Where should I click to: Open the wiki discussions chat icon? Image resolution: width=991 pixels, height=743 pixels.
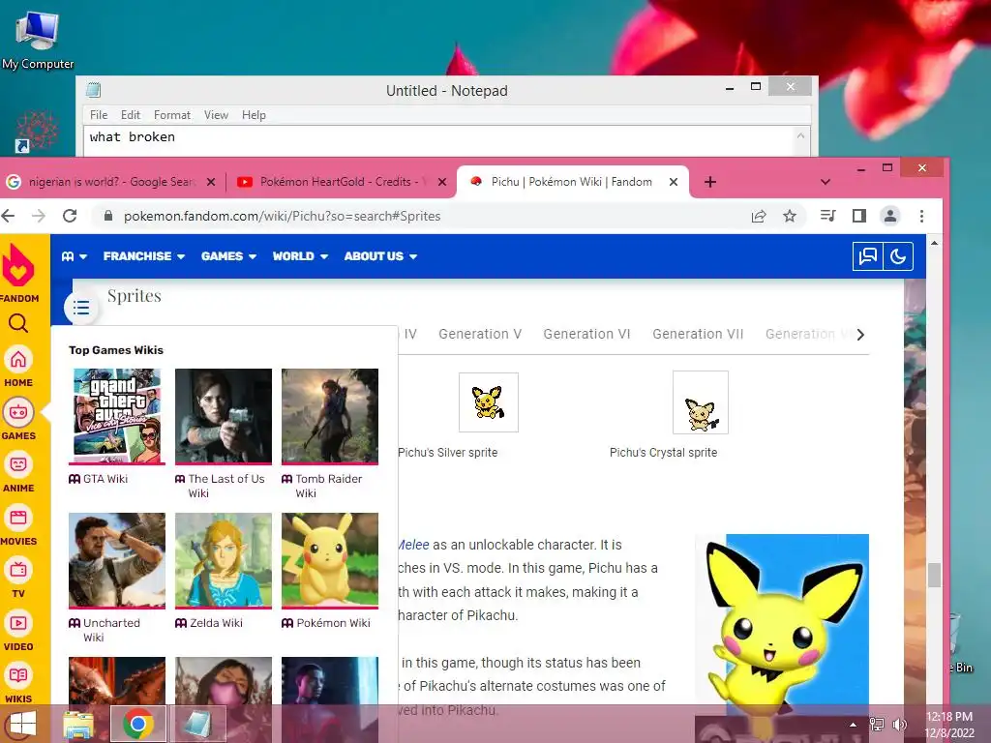(868, 255)
